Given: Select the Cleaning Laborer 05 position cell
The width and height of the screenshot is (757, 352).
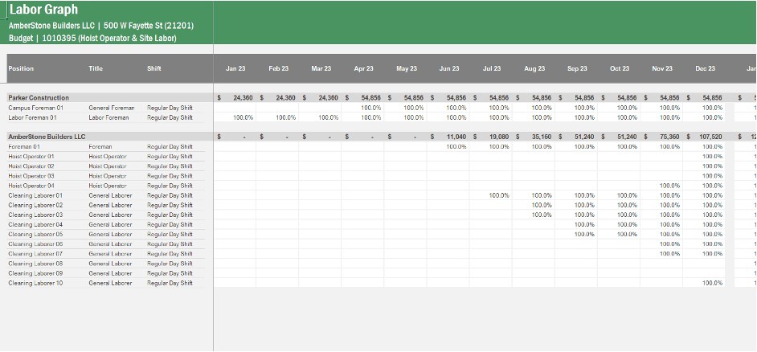Looking at the screenshot, I should [x=35, y=234].
